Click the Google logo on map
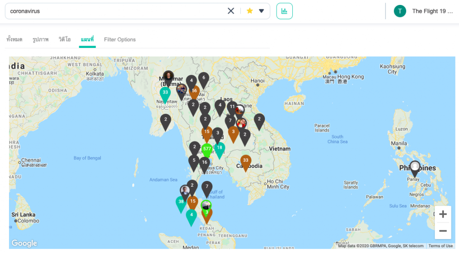 pyautogui.click(x=24, y=243)
